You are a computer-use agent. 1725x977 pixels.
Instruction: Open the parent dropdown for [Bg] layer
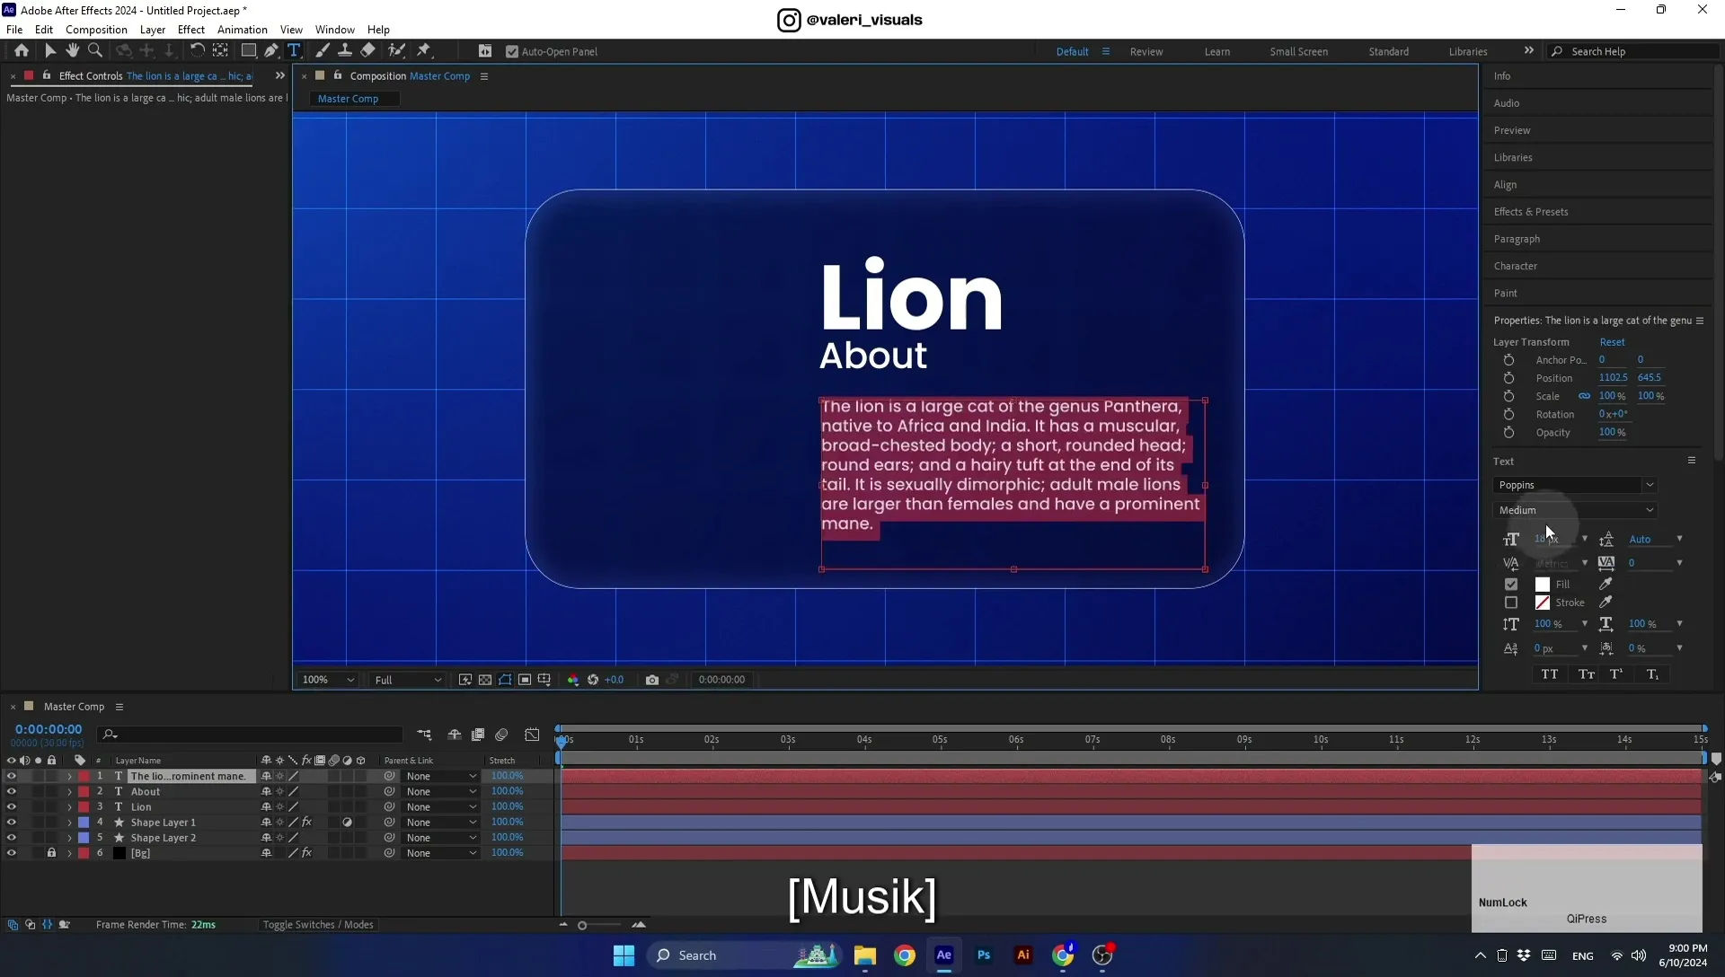pos(440,853)
